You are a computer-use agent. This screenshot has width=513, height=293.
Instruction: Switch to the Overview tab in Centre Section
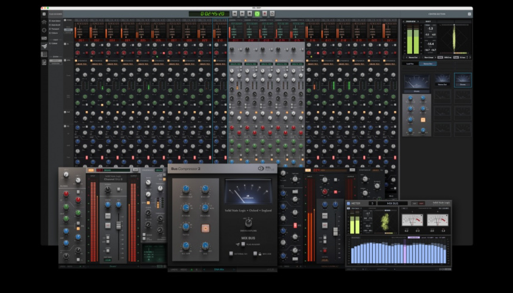click(410, 21)
